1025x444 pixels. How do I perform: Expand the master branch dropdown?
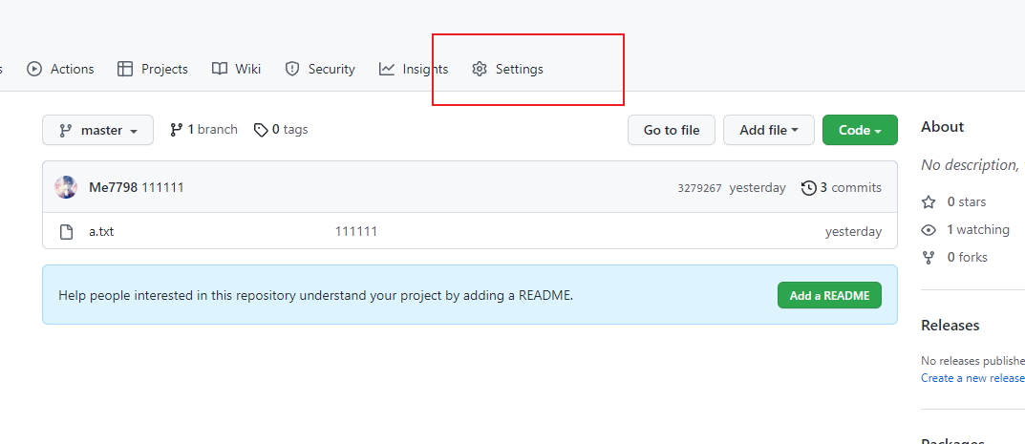(98, 130)
